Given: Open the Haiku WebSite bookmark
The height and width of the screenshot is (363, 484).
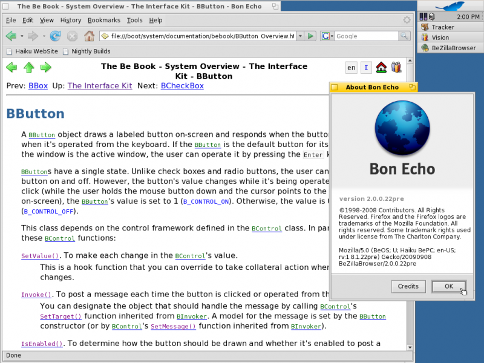Looking at the screenshot, I should (33, 51).
